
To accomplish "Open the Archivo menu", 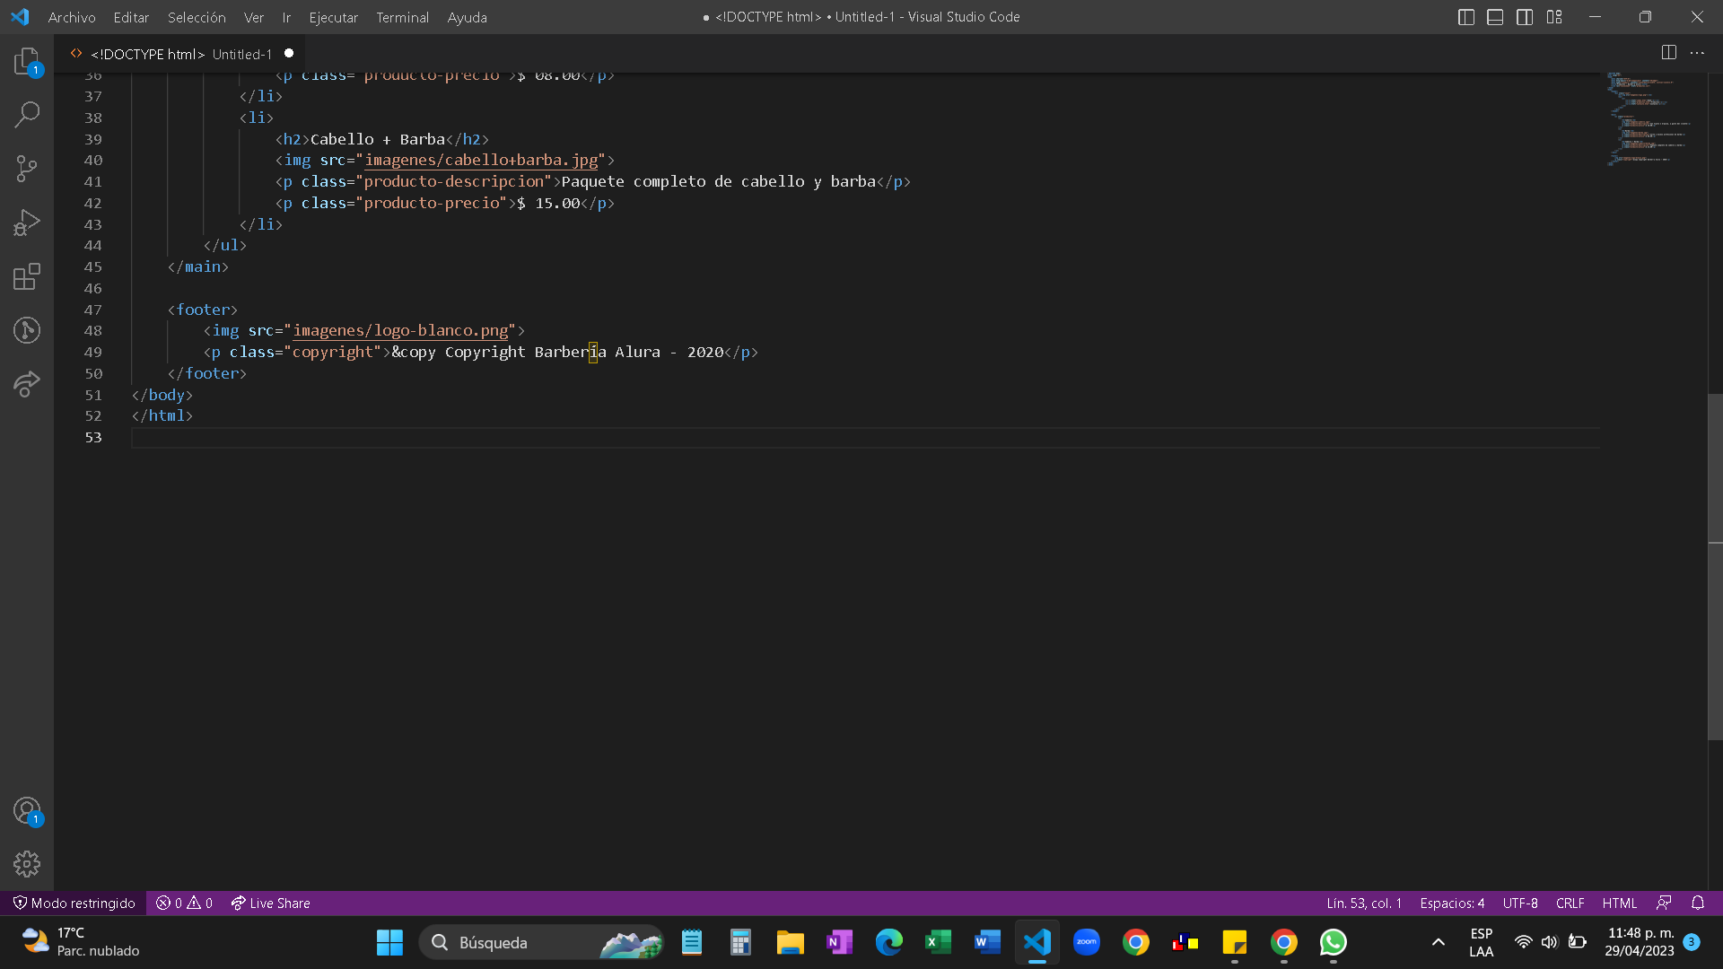I will 70,16.
